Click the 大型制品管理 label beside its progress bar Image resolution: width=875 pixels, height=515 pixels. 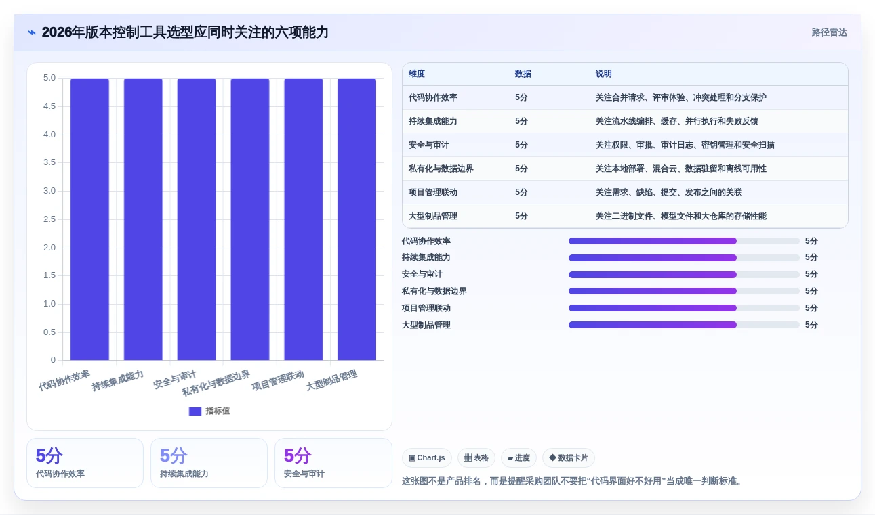426,325
